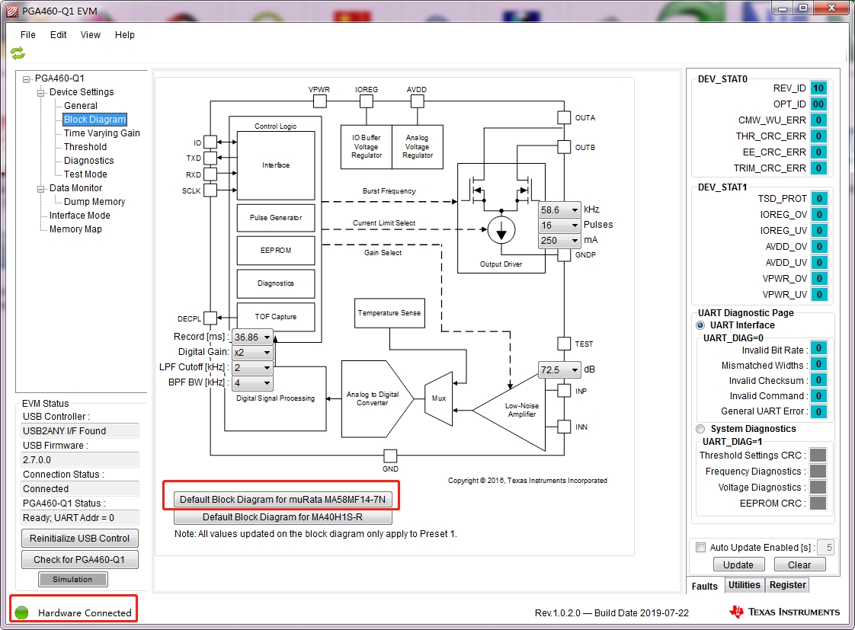Click the TSD_PROT status indicator
This screenshot has width=855, height=630.
[819, 198]
